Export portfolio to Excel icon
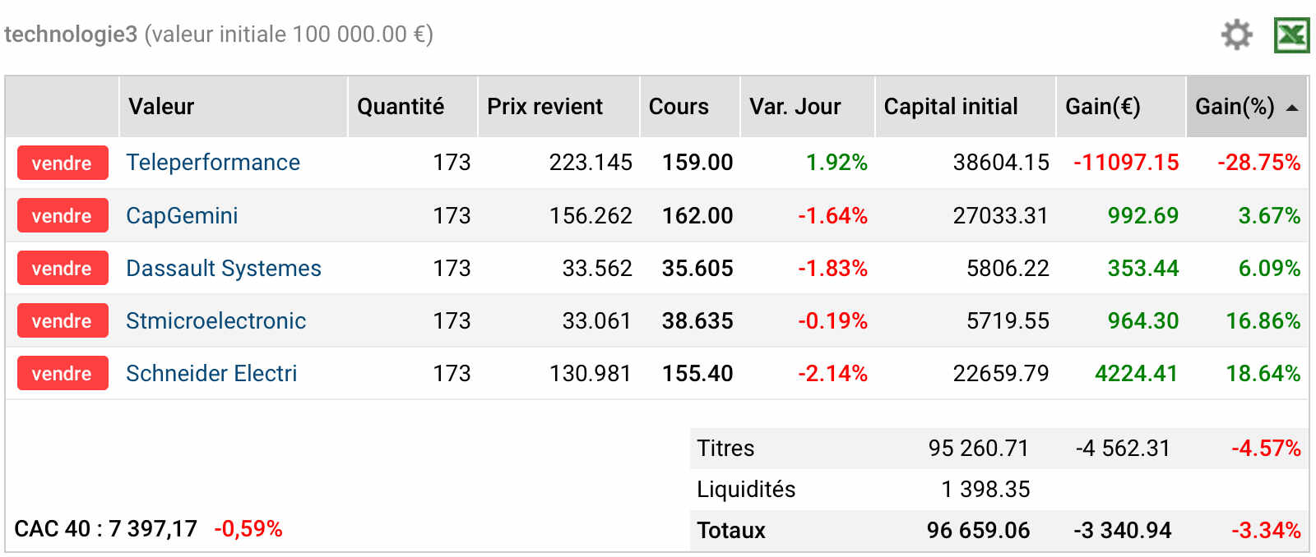The width and height of the screenshot is (1316, 557). 1291,35
